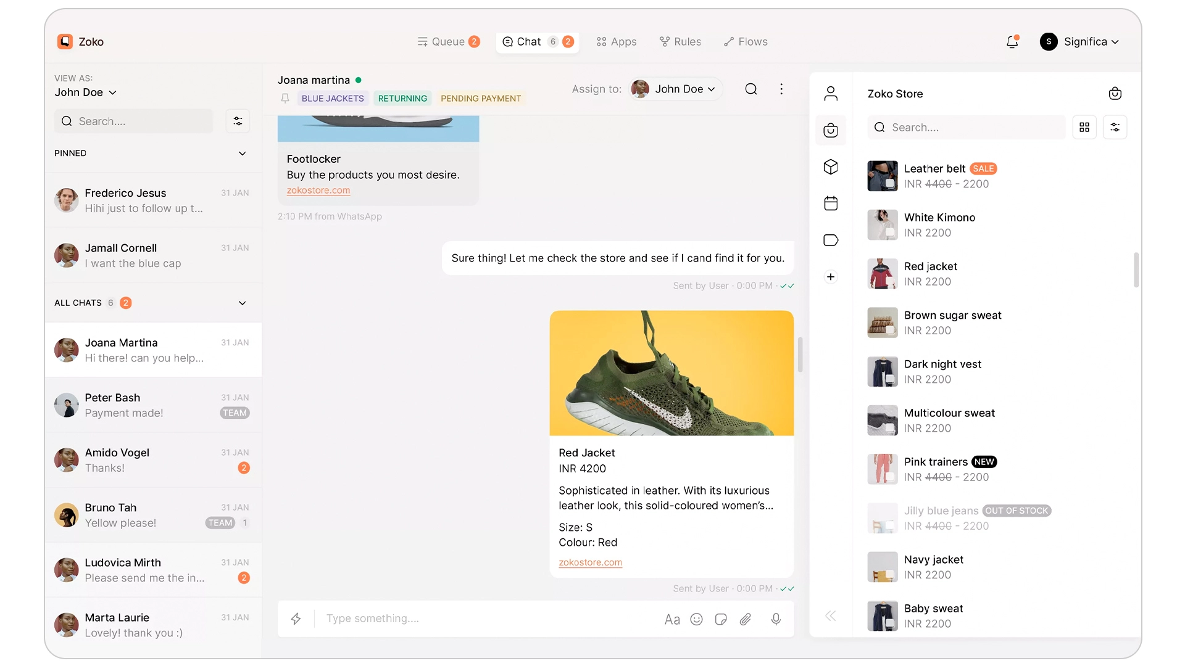Click the microphone icon to record audio
The height and width of the screenshot is (666, 1185).
(x=776, y=619)
